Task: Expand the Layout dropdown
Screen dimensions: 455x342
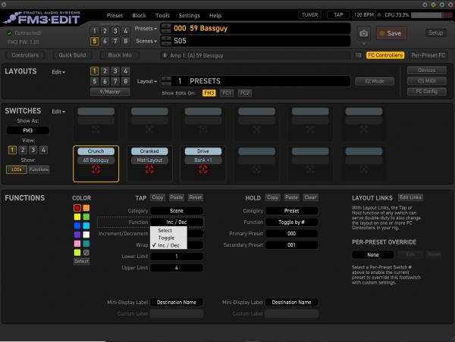Action: 147,82
